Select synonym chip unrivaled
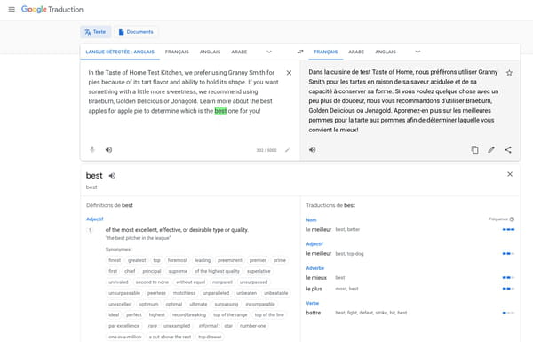533x342 pixels. coord(119,282)
